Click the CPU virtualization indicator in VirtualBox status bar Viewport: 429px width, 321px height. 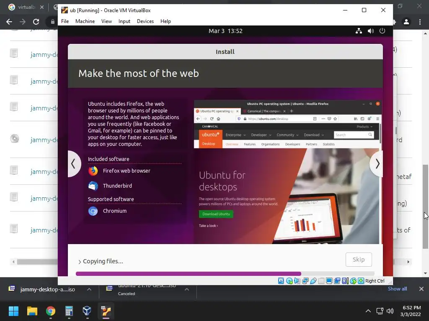click(345, 281)
